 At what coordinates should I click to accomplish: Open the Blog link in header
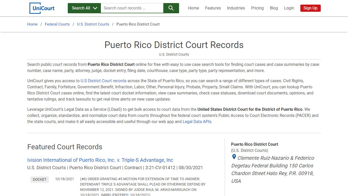(x=274, y=8)
